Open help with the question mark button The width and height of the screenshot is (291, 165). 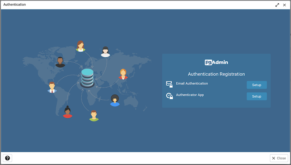[7, 158]
